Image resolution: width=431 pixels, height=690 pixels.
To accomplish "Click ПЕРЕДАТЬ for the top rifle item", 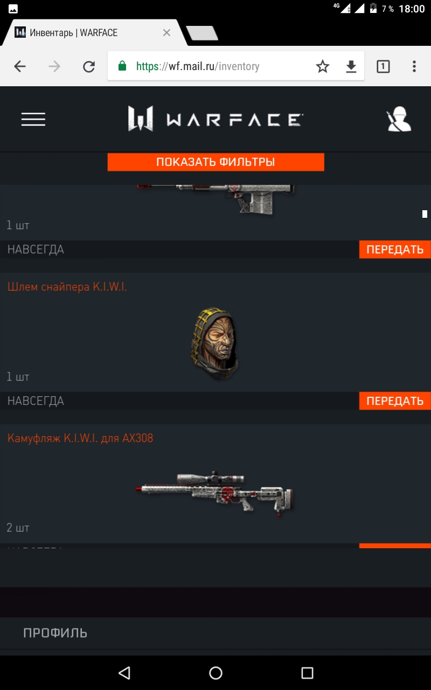I will 395,250.
